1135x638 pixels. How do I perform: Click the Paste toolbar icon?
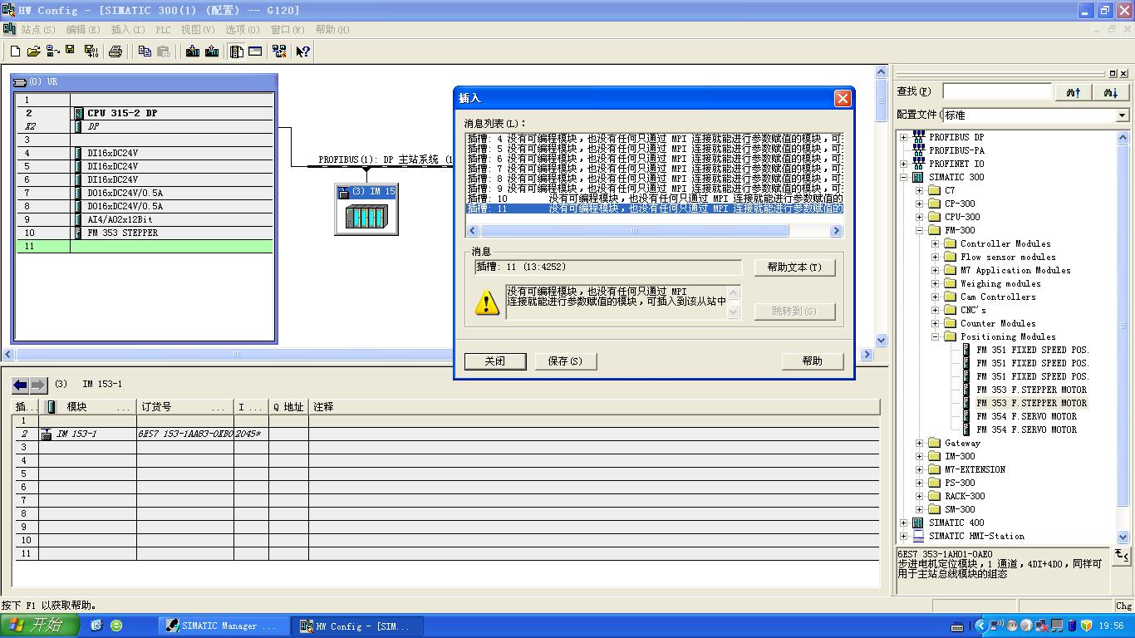pos(164,52)
